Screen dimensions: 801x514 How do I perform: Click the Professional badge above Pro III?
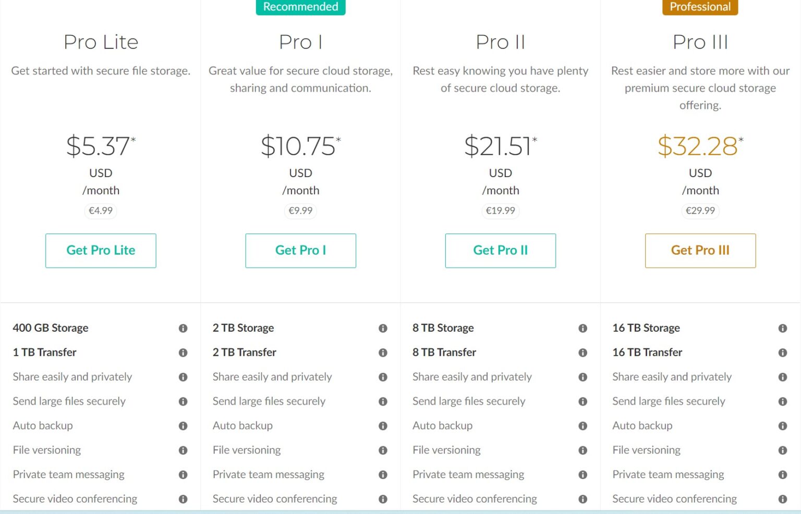[x=700, y=7]
